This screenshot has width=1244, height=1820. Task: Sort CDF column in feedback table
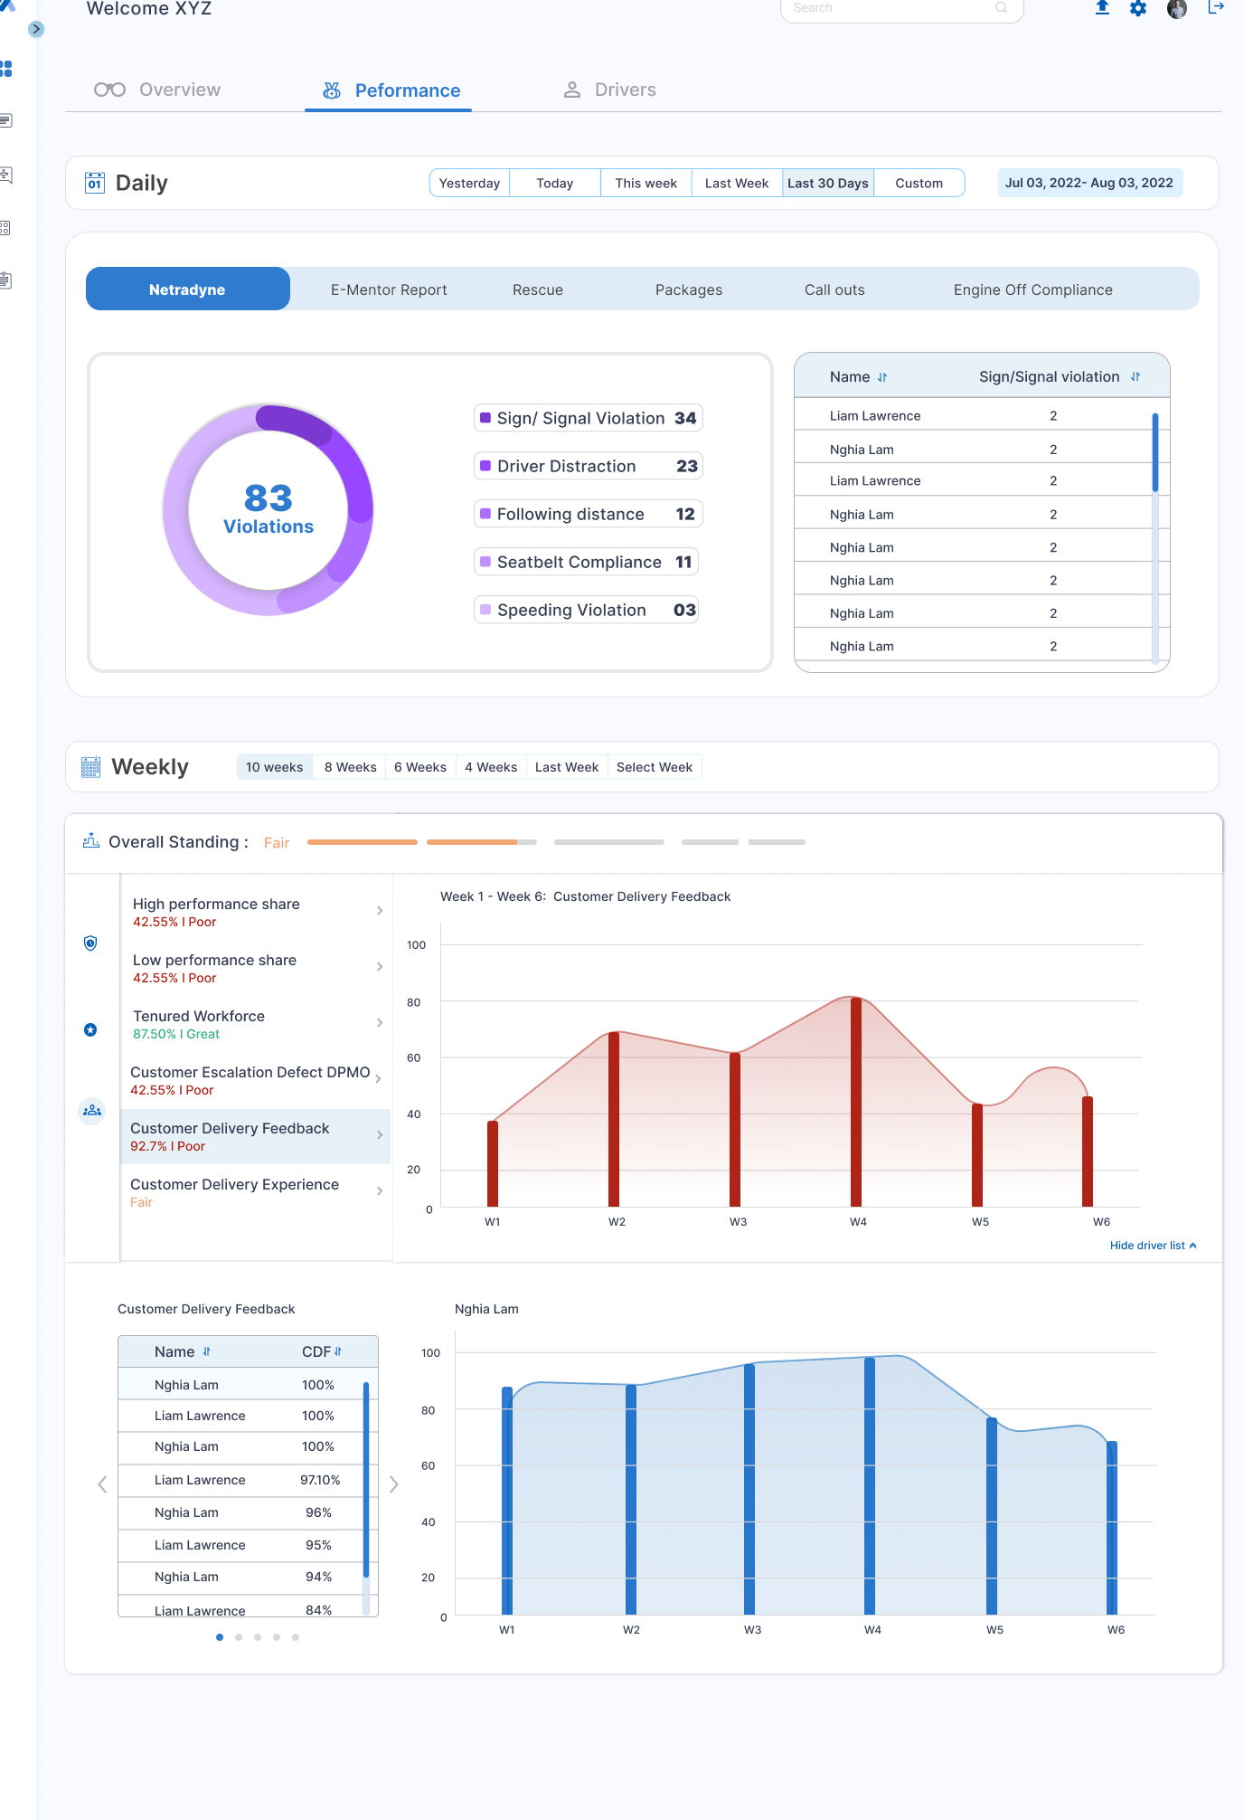tap(338, 1351)
